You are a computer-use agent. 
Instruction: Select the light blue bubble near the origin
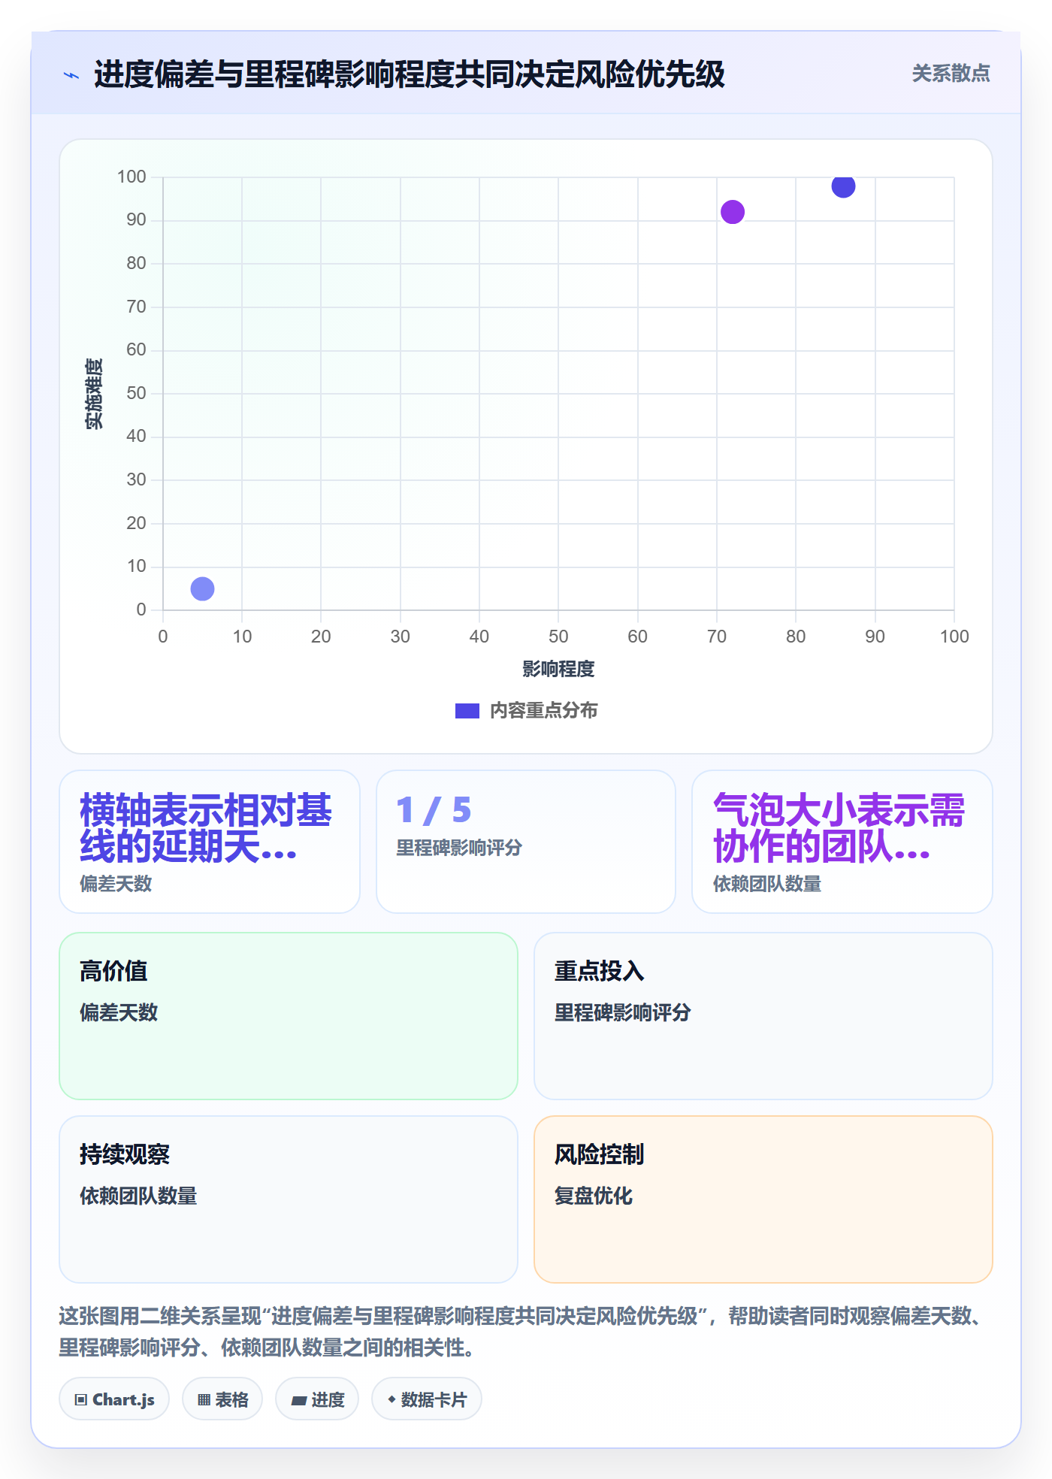(202, 588)
